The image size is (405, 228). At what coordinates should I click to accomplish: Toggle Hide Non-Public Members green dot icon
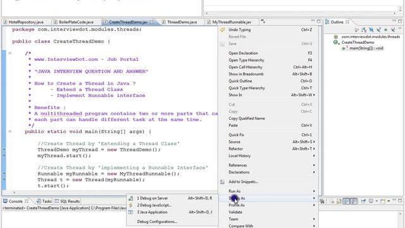(x=385, y=30)
